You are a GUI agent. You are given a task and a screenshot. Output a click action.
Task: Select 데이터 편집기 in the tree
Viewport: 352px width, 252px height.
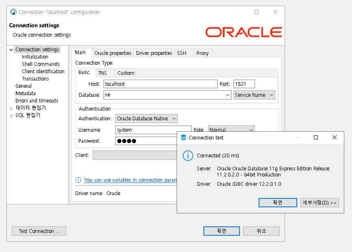pyautogui.click(x=31, y=108)
